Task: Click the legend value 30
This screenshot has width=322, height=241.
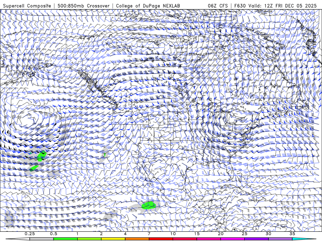Action: click(x=268, y=234)
